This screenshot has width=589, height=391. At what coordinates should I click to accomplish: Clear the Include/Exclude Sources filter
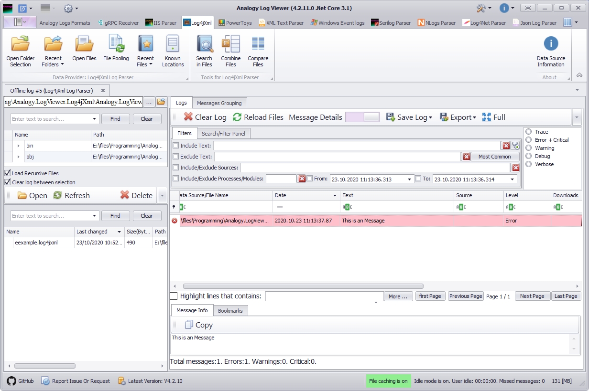(x=515, y=168)
